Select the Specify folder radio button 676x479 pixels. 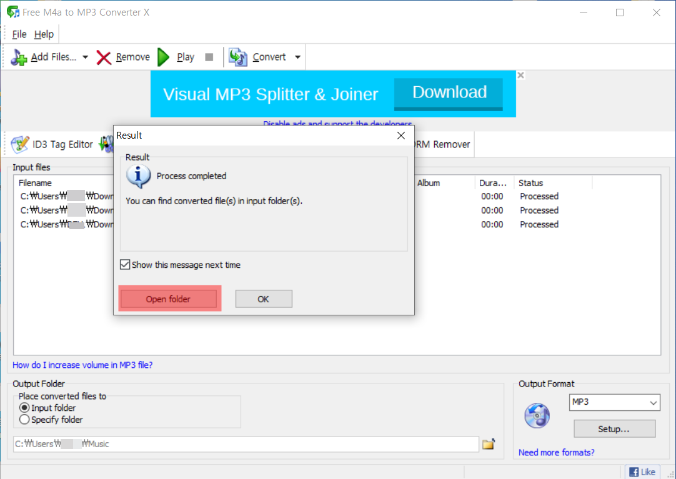(24, 420)
